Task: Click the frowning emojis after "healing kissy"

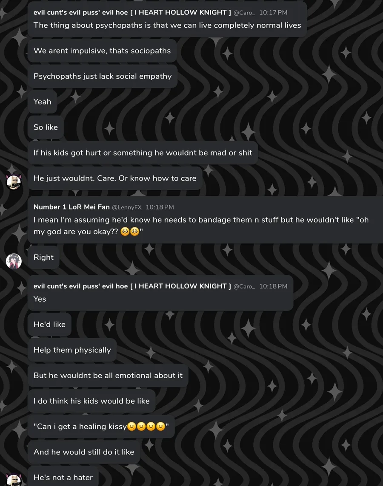Action: coord(146,427)
